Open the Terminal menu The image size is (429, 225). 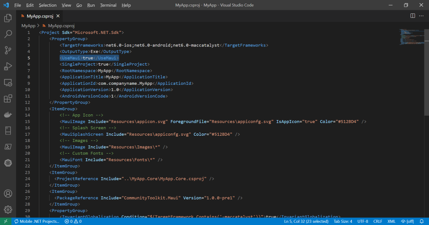(108, 5)
